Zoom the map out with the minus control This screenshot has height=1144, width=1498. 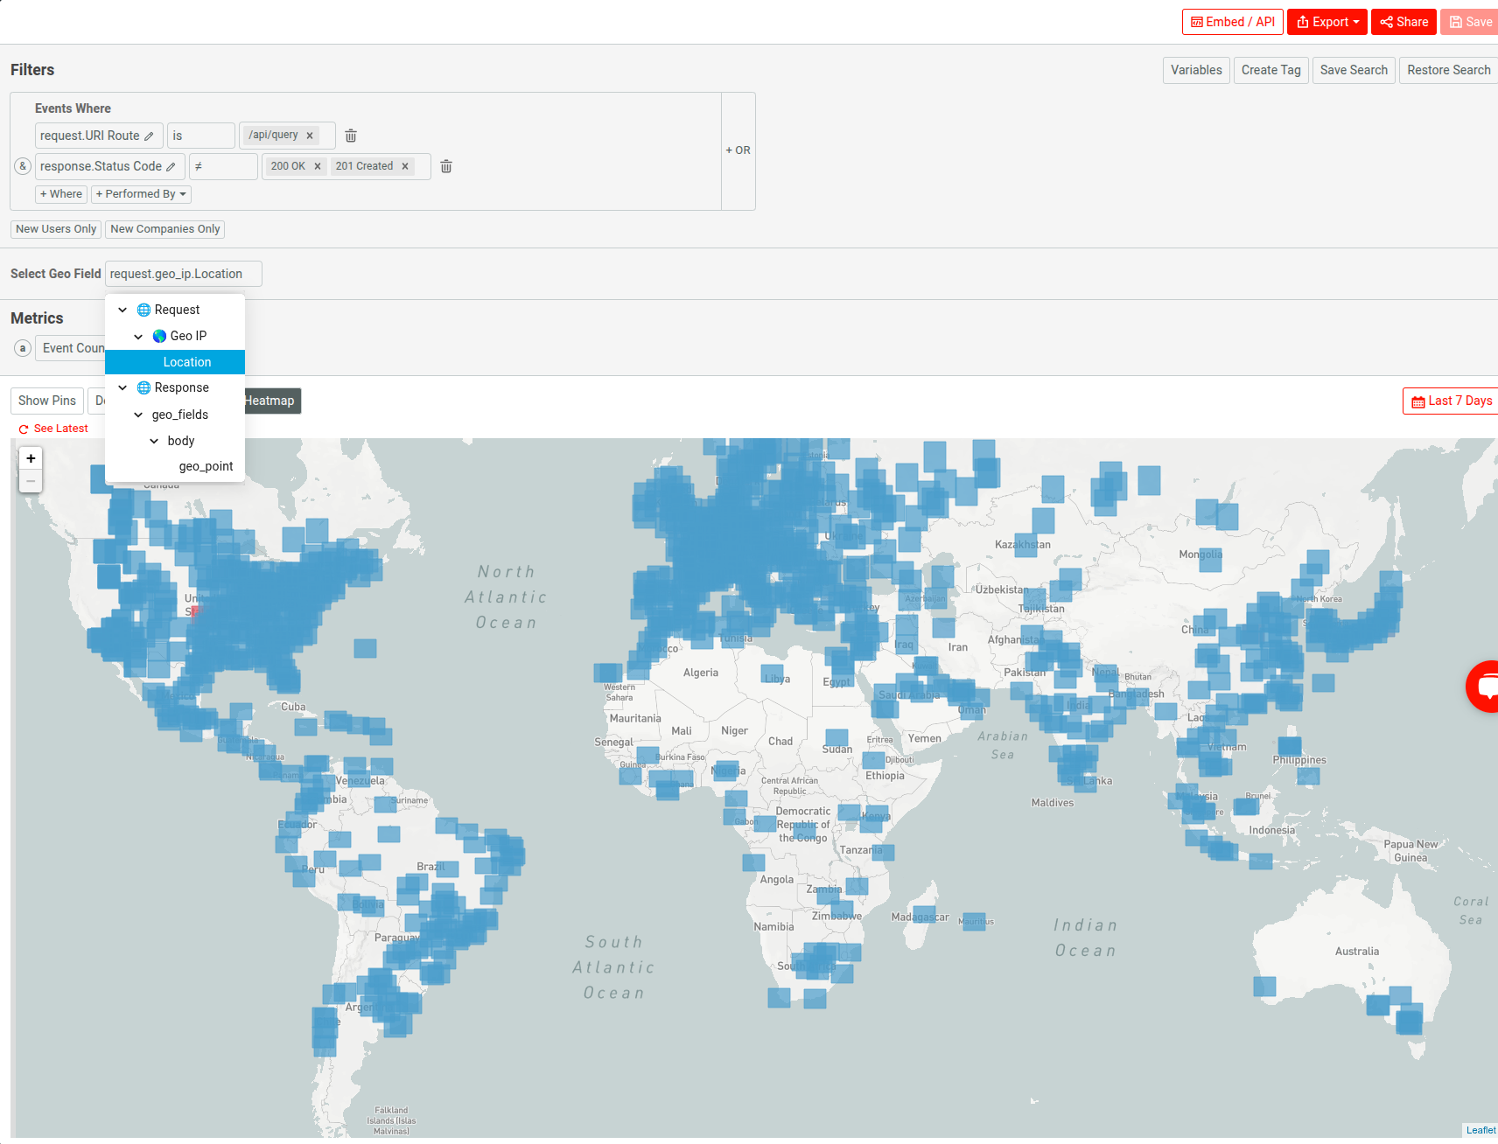(31, 480)
